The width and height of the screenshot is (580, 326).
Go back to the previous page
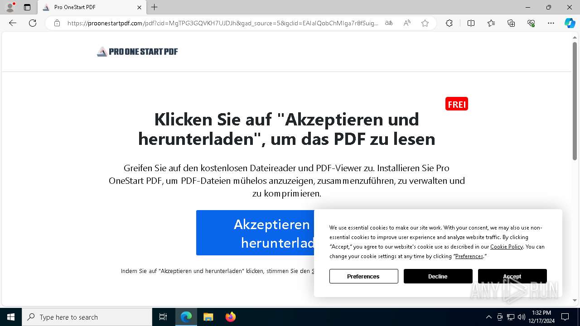click(13, 23)
